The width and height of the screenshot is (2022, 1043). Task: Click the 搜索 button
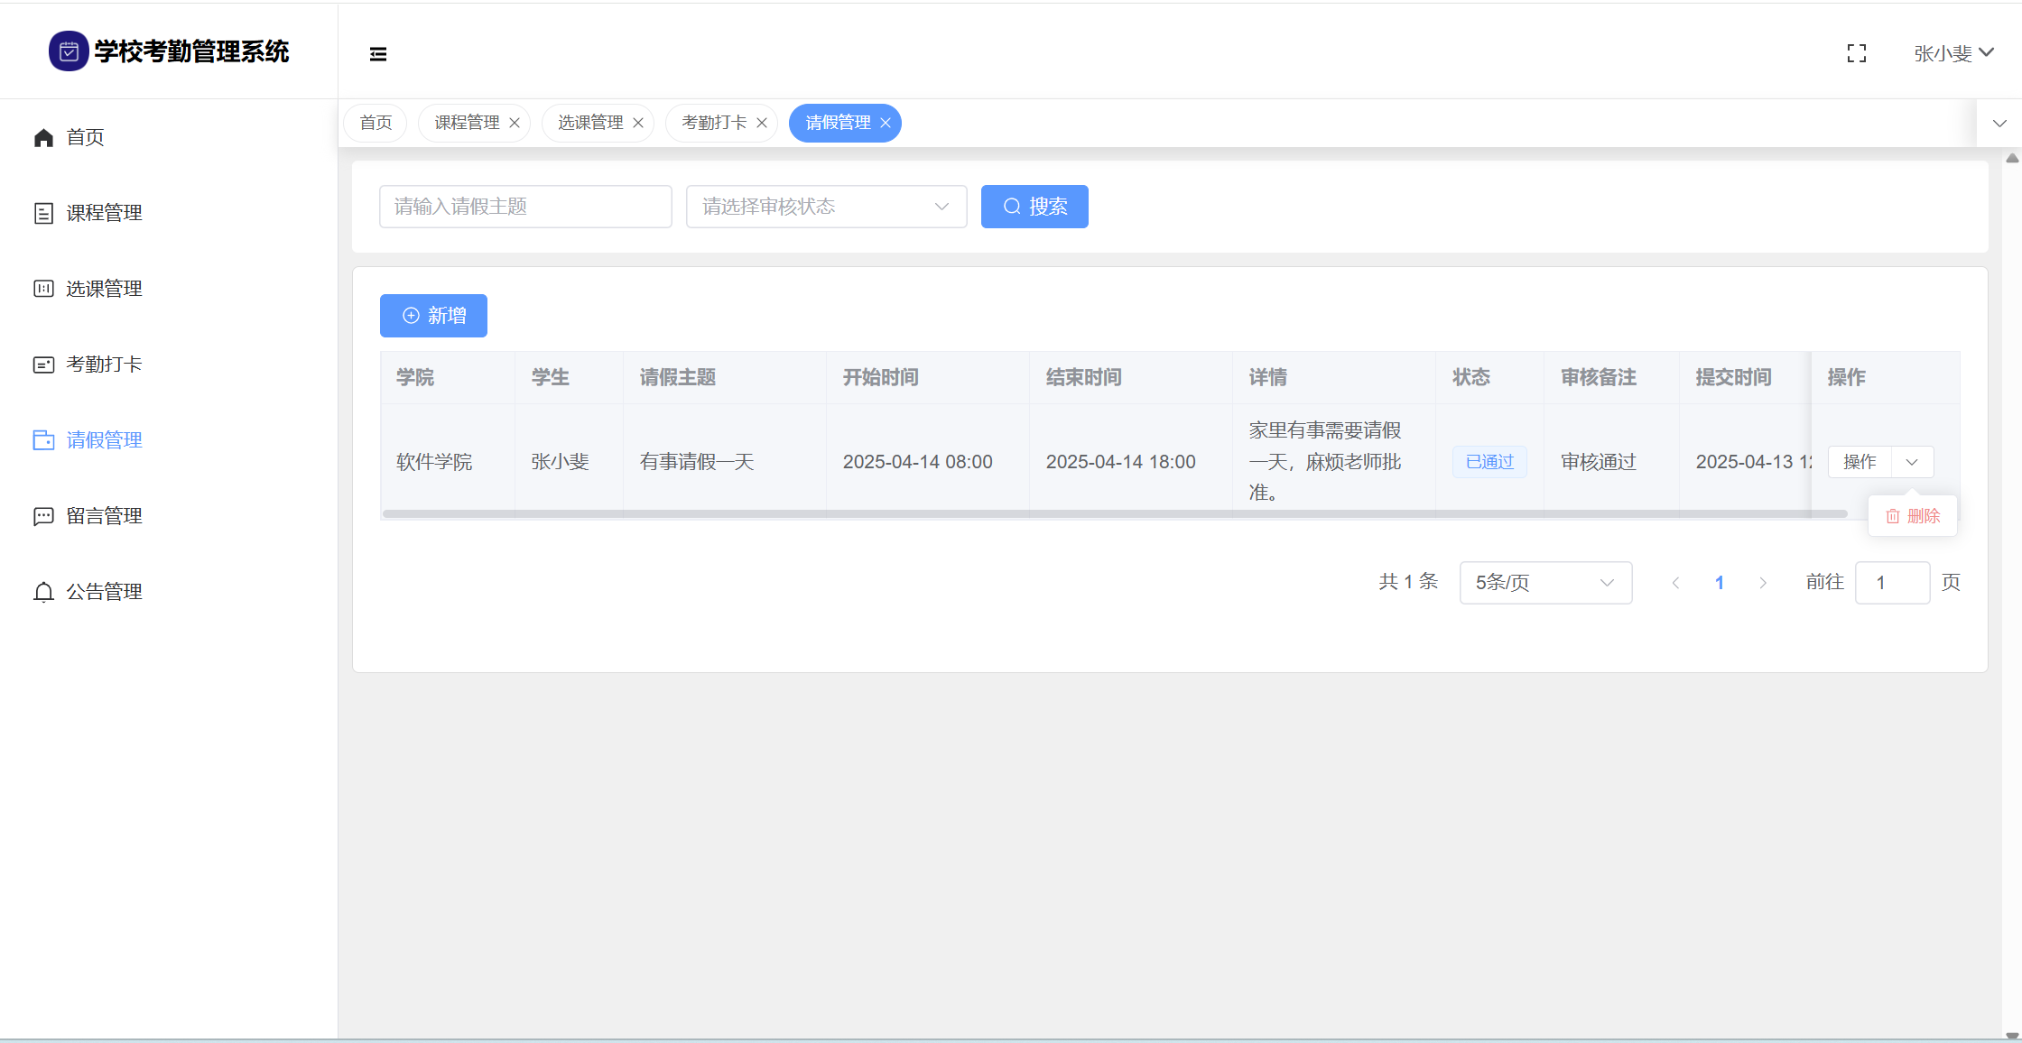click(1034, 207)
